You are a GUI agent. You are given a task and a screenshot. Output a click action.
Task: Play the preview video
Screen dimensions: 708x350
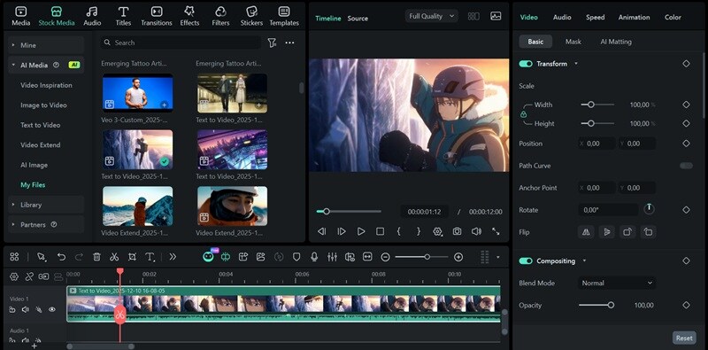[361, 231]
